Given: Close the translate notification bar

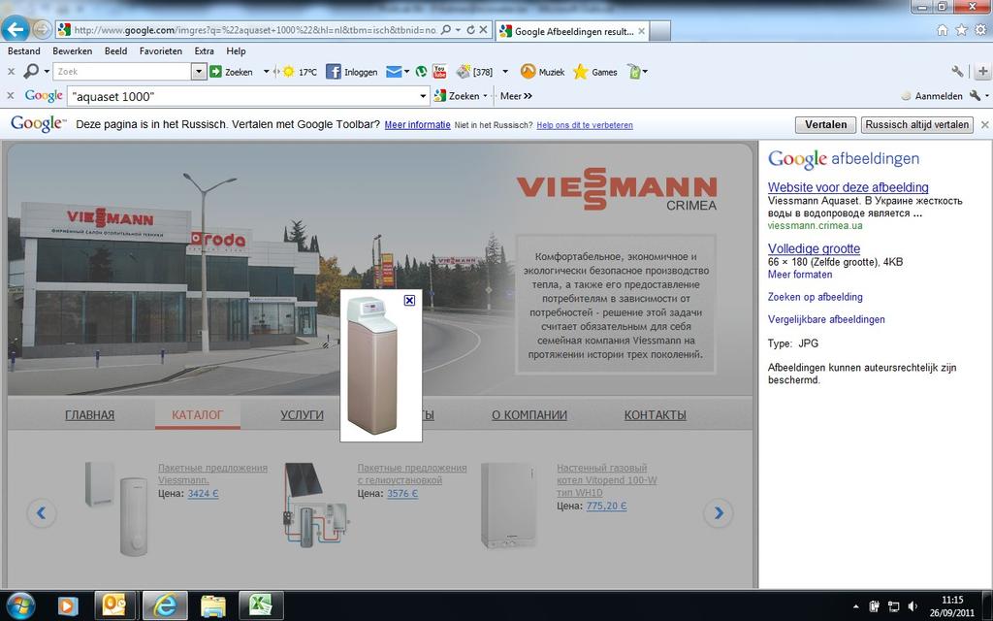Looking at the screenshot, I should point(985,125).
